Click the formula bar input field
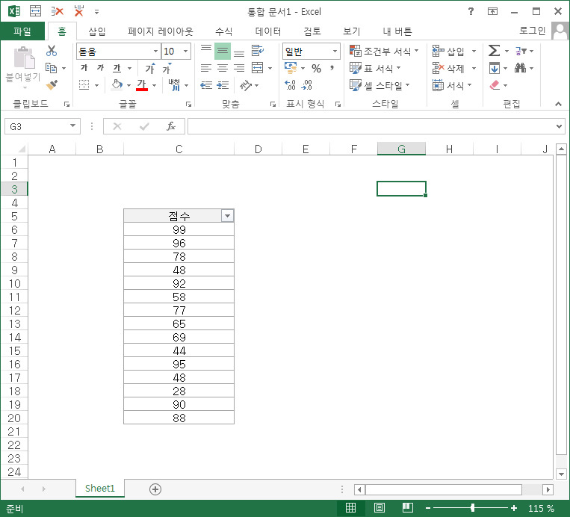This screenshot has height=517, width=570. pos(371,126)
